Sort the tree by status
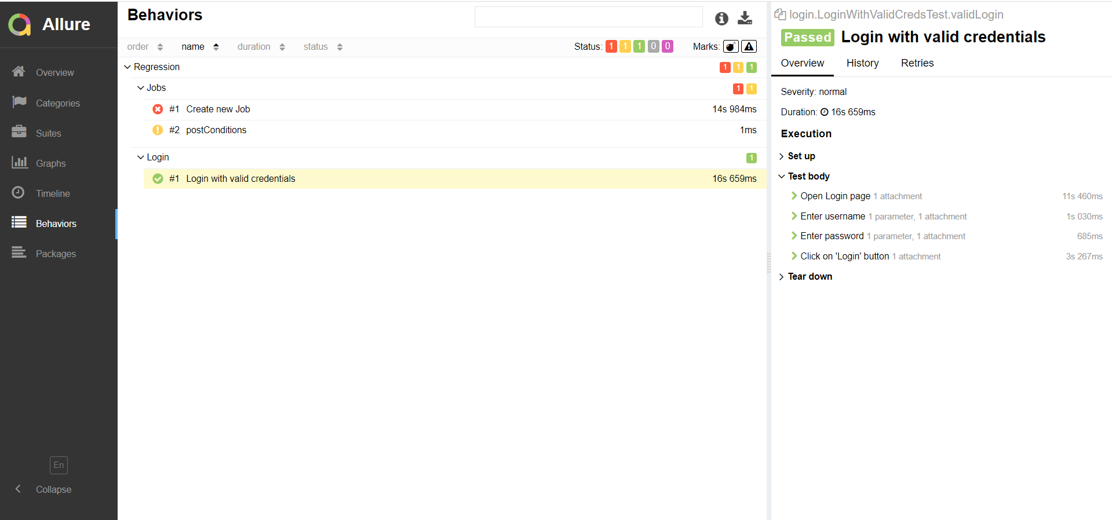 click(323, 47)
